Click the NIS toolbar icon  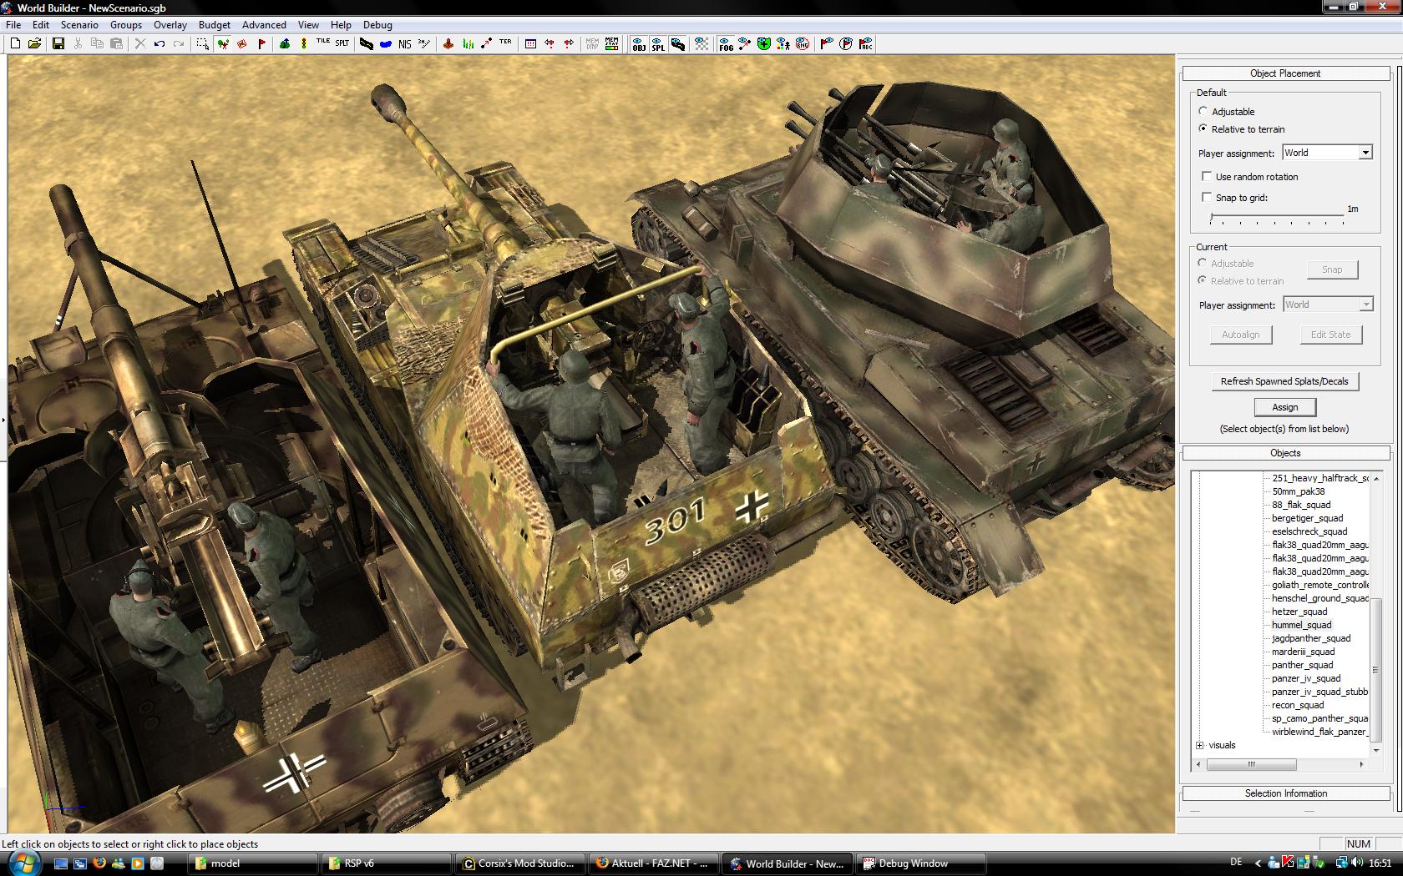[x=405, y=43]
